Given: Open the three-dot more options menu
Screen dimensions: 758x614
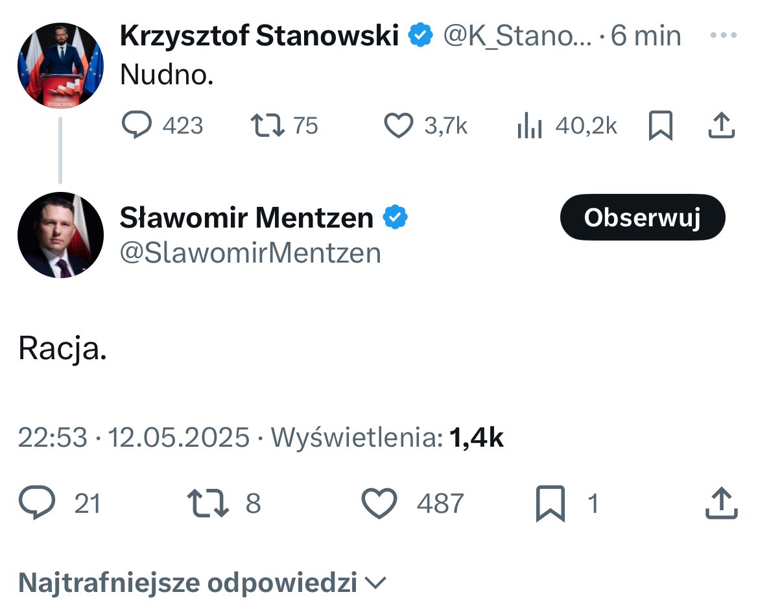Looking at the screenshot, I should [x=723, y=35].
